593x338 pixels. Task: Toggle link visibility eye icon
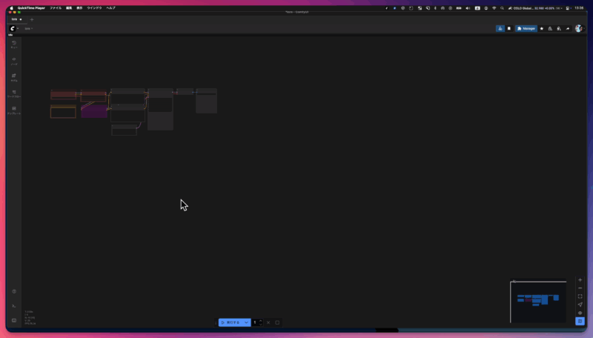[x=580, y=313]
